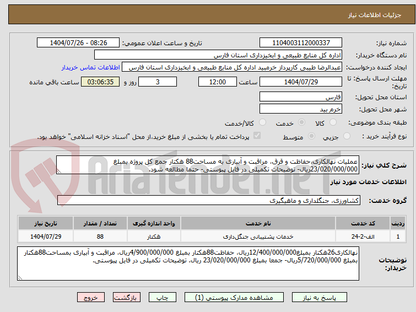Click the delivery city field خرم بید
Viewport: 416px width, 312px height.
pyautogui.click(x=301, y=109)
